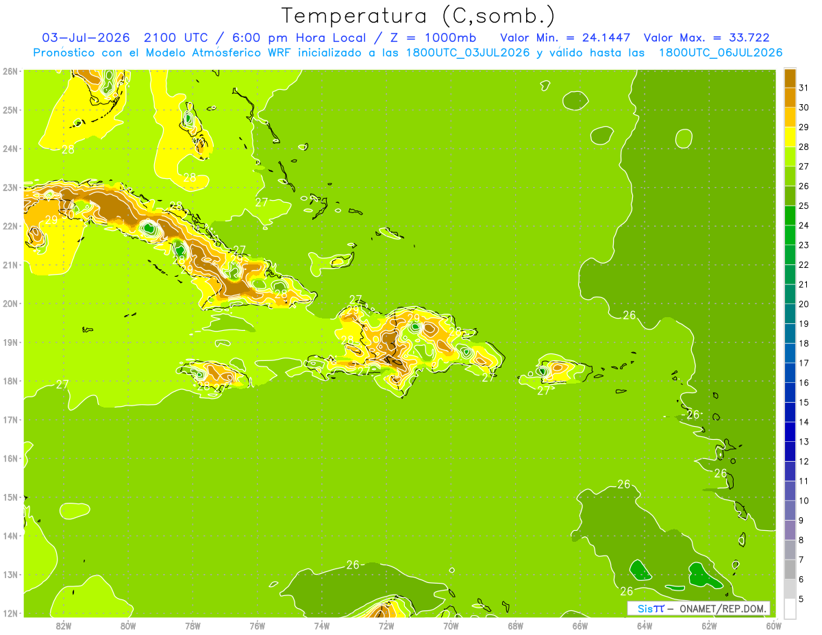Select the green swatch between 23 and 24

790,235
